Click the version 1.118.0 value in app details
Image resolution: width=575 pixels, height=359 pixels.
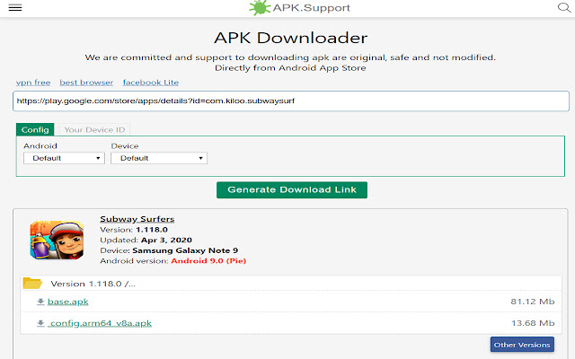(x=152, y=230)
